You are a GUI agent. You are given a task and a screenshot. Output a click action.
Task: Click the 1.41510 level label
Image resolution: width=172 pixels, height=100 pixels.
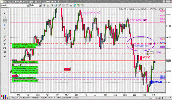162,39
